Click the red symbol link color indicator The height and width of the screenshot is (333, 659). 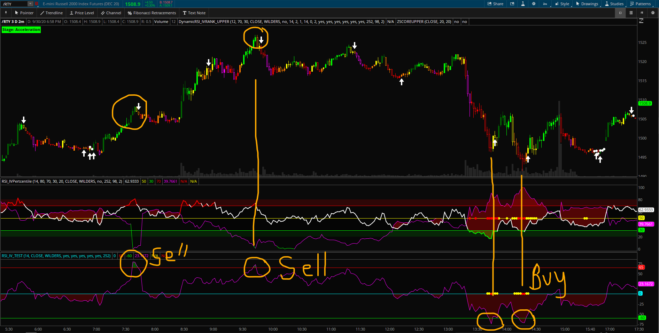[37, 4]
